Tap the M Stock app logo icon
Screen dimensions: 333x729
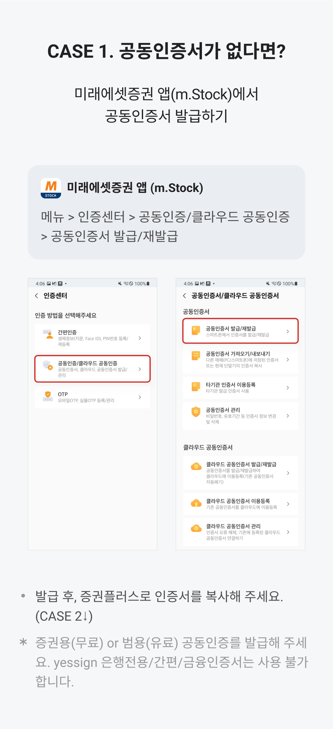pyautogui.click(x=51, y=188)
